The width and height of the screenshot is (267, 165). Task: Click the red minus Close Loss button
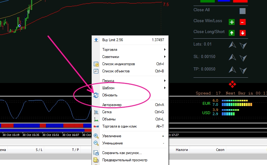click(x=242, y=22)
